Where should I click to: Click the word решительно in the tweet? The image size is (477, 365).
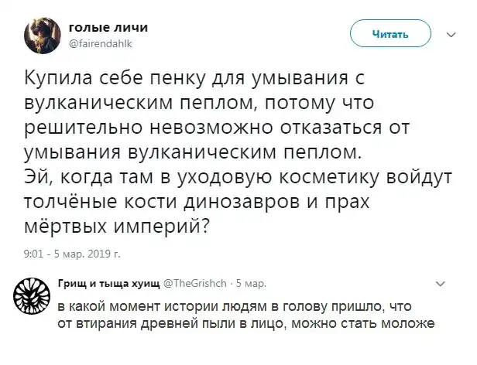tap(98, 127)
